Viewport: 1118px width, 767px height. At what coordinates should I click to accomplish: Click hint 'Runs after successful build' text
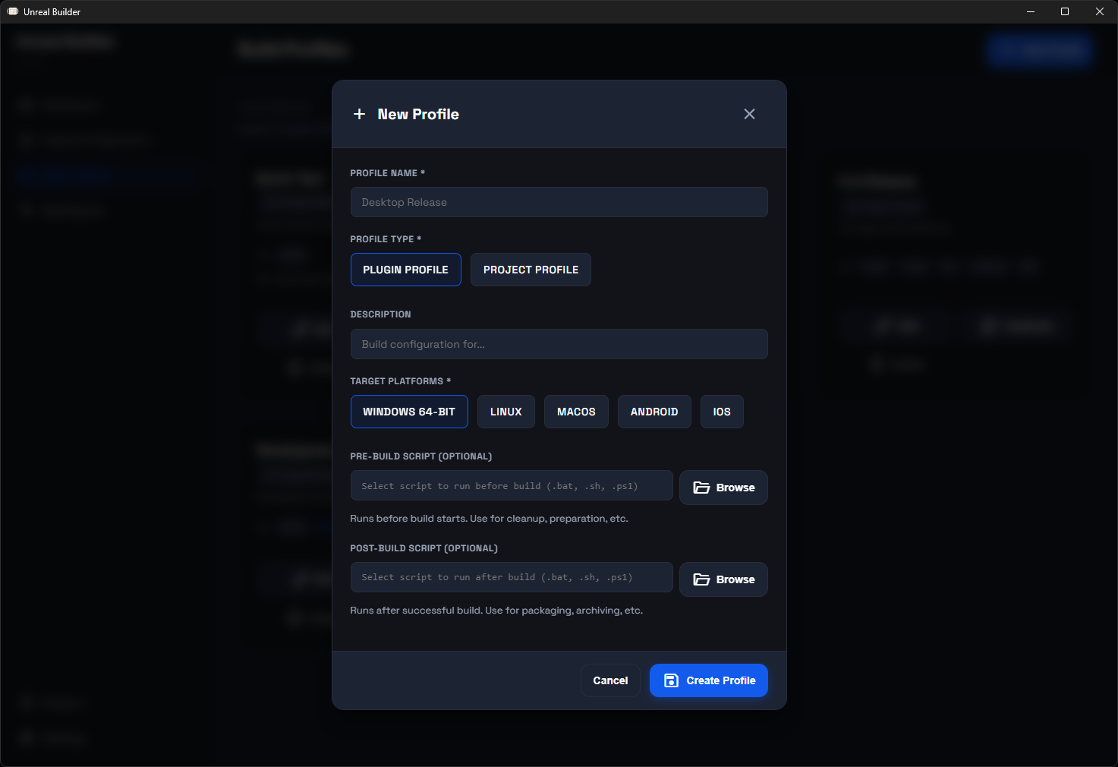[496, 611]
